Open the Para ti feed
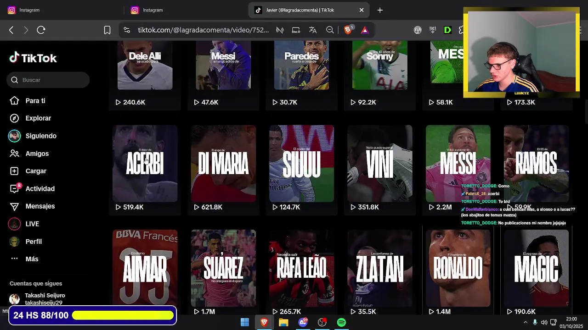This screenshot has height=330, width=588. click(35, 101)
